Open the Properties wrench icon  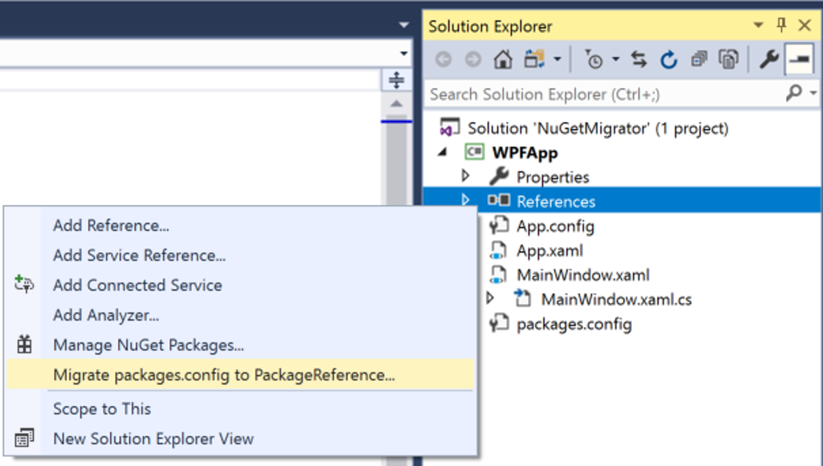tap(770, 59)
